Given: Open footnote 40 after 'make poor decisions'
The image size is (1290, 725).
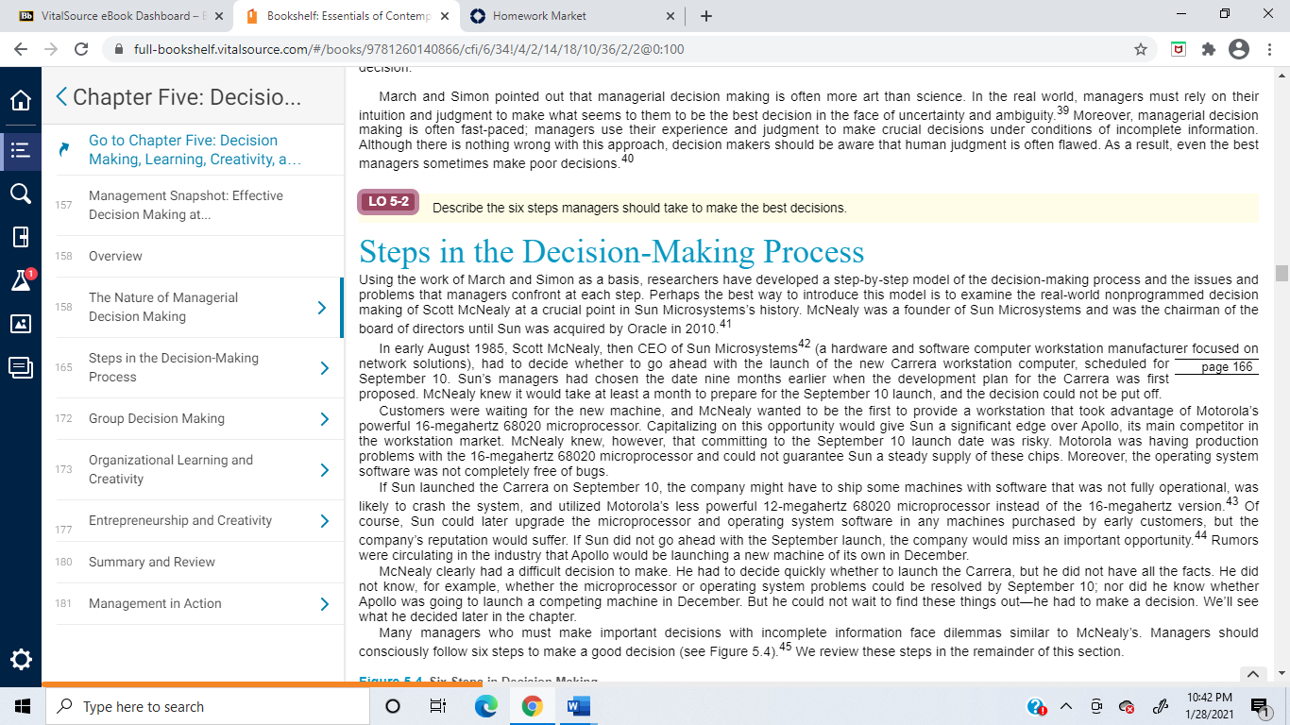Looking at the screenshot, I should click(x=627, y=160).
